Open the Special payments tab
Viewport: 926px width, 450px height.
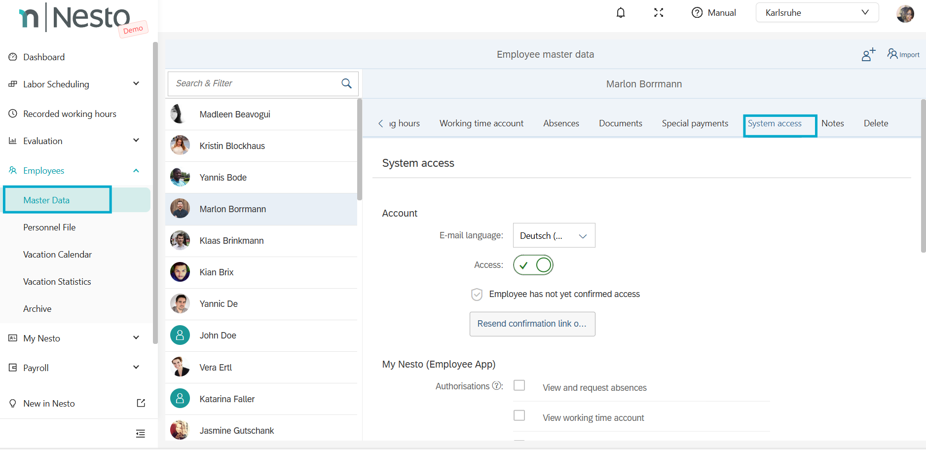(695, 123)
